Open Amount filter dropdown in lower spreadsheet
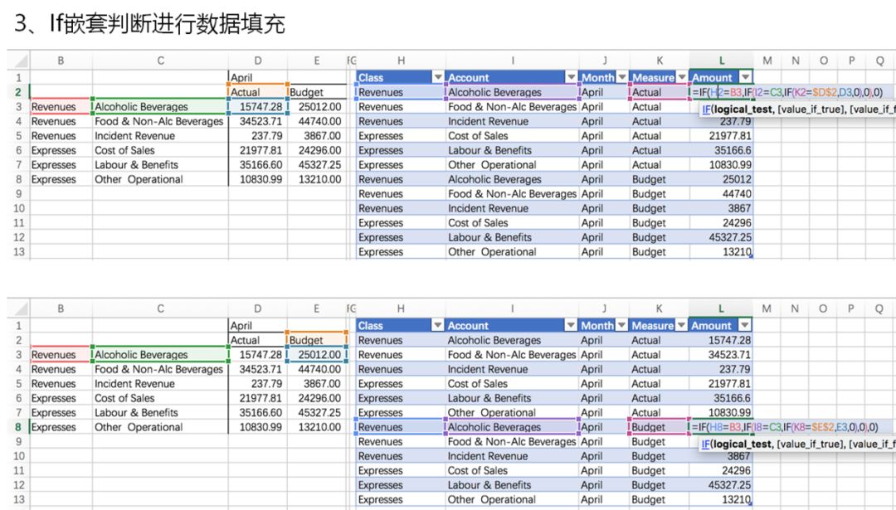Screen dimensions: 896x510 click(x=744, y=325)
